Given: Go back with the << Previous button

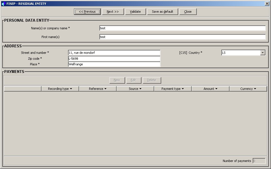Looking at the screenshot, I should tap(87, 12).
